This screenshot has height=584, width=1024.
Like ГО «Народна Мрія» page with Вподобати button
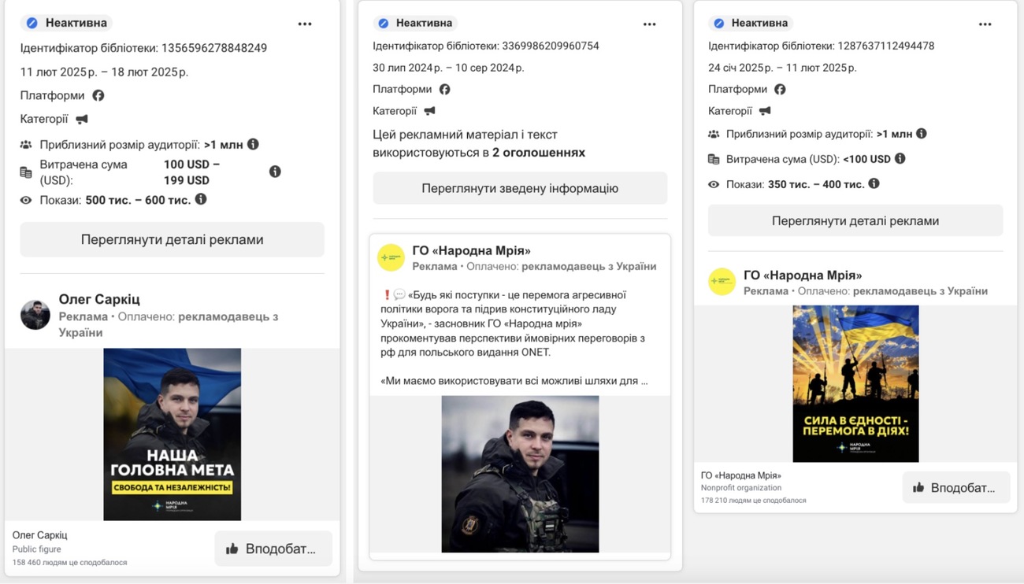coord(956,487)
